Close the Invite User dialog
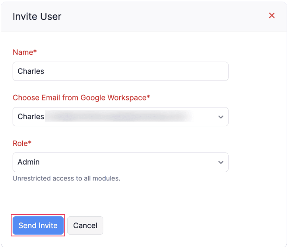This screenshot has width=287, height=247. 272,16
